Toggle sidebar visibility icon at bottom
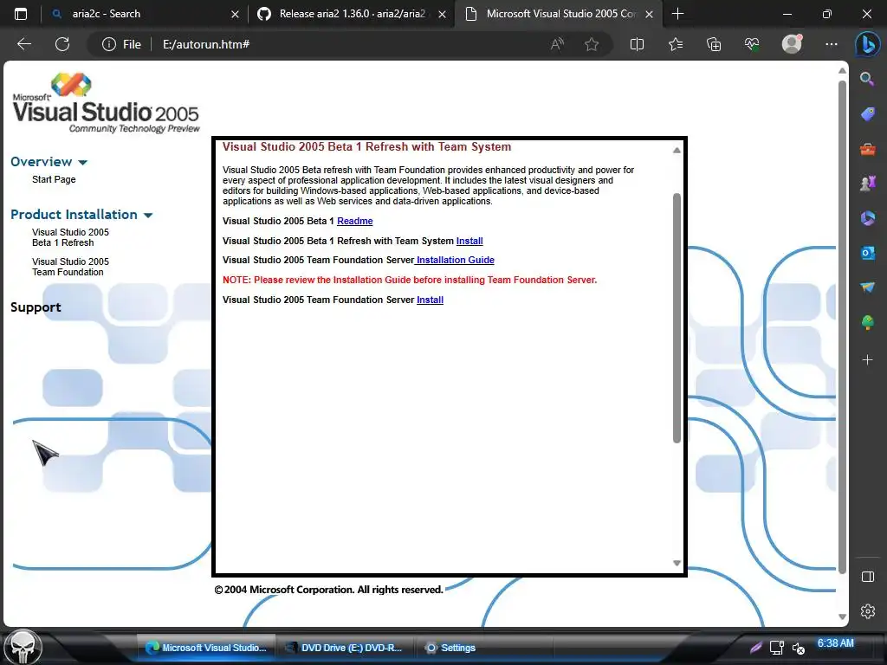The width and height of the screenshot is (887, 665). (867, 577)
